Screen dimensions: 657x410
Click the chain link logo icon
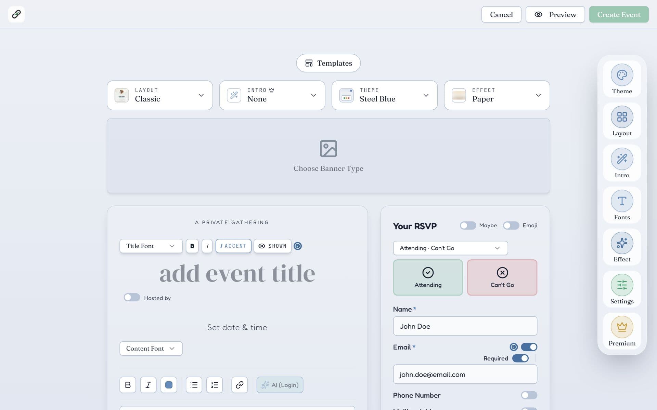[16, 14]
